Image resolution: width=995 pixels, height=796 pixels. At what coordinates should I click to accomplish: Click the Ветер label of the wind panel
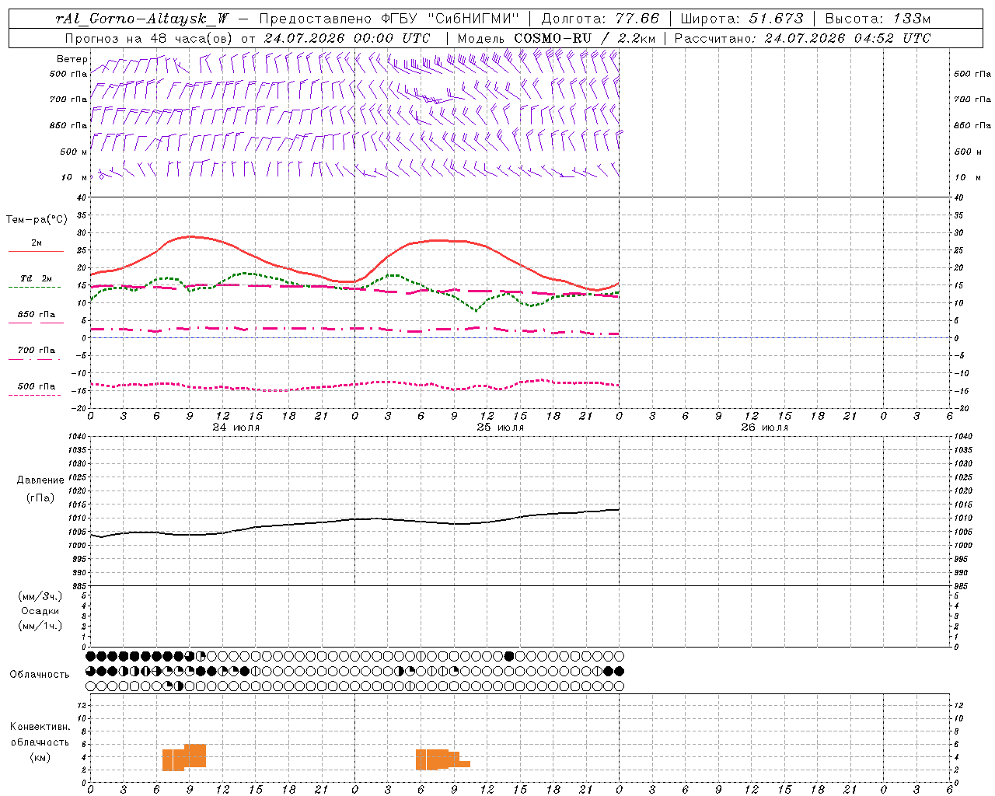coord(72,59)
